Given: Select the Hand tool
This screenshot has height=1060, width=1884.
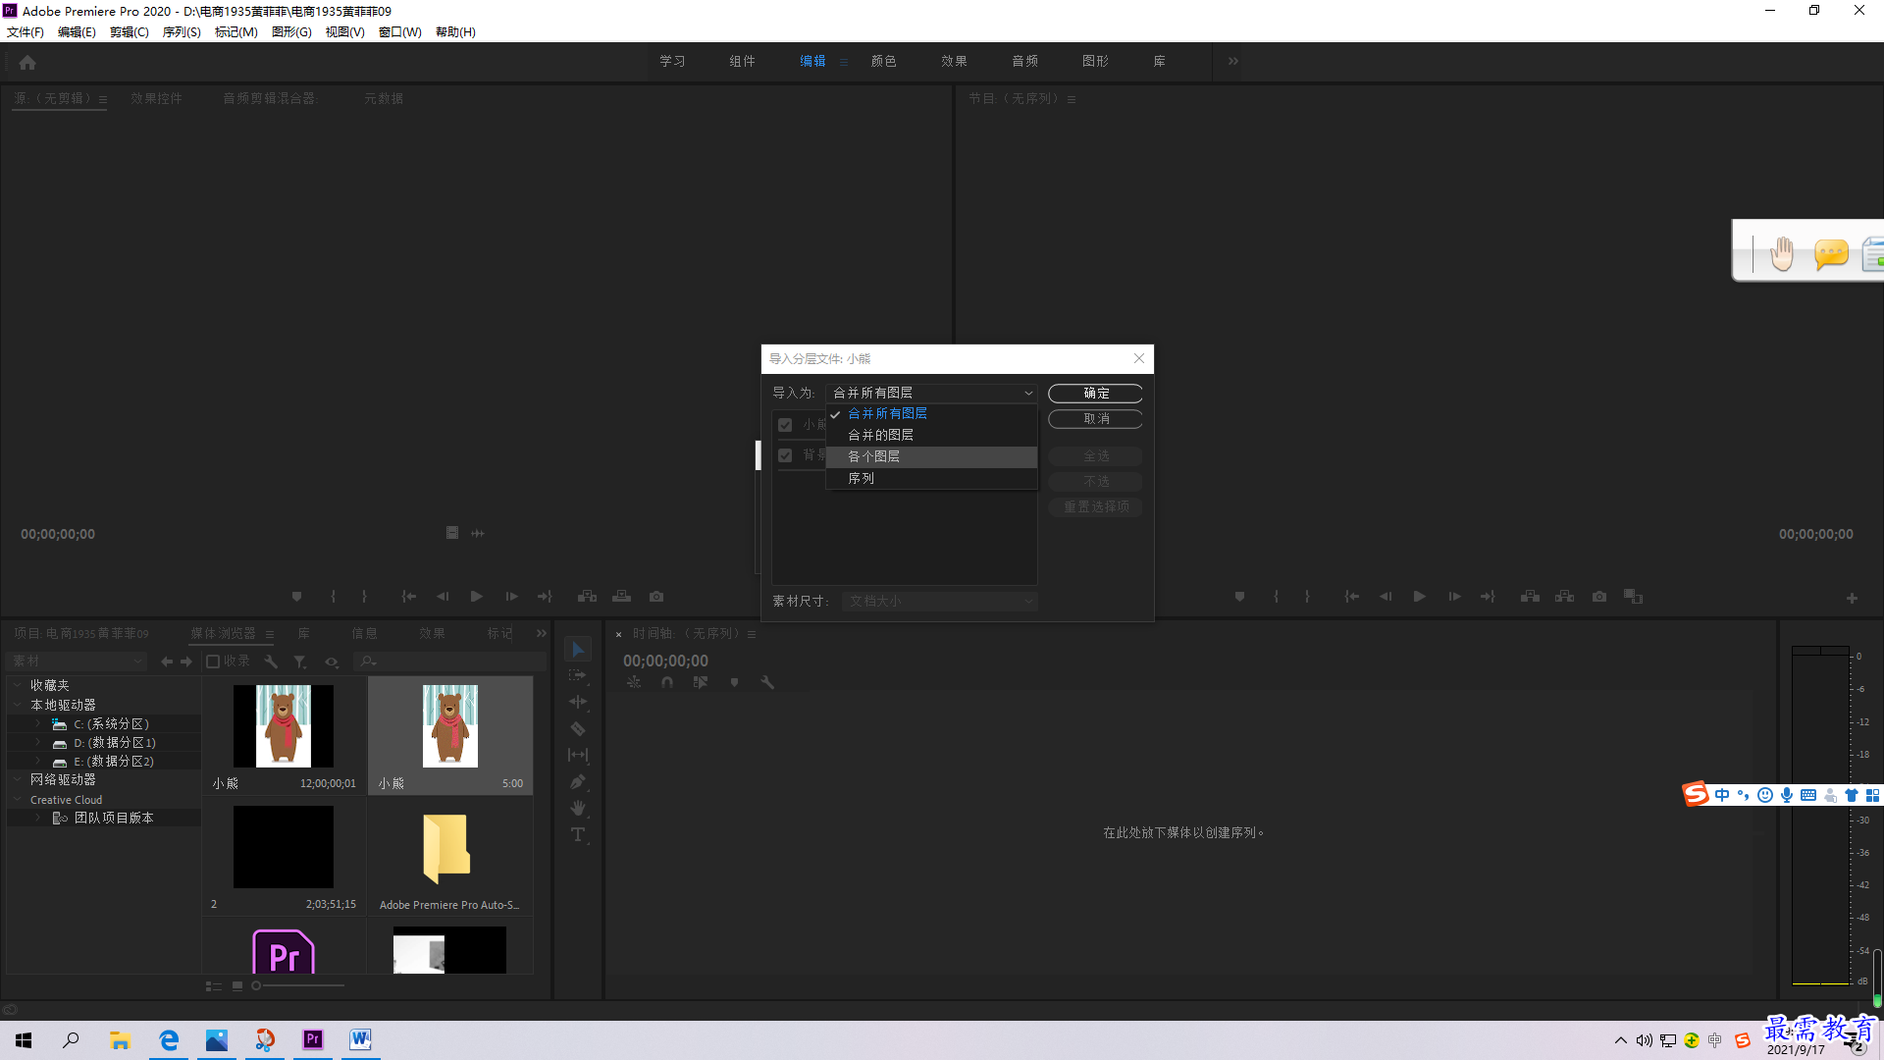Looking at the screenshot, I should pos(578,808).
